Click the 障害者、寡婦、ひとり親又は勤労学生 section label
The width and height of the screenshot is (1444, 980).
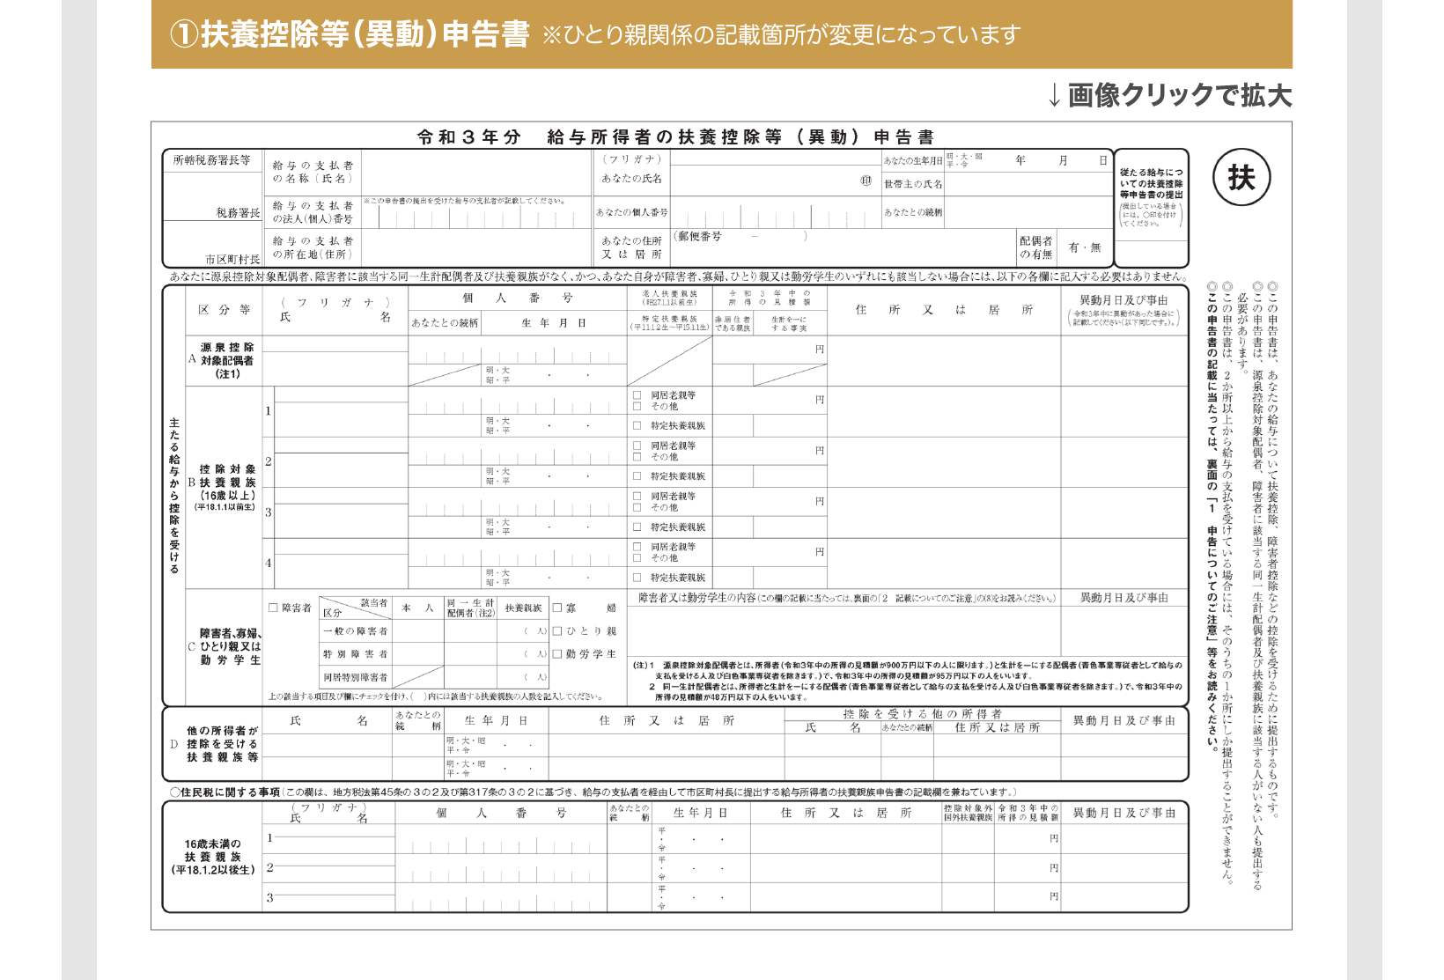tap(229, 646)
